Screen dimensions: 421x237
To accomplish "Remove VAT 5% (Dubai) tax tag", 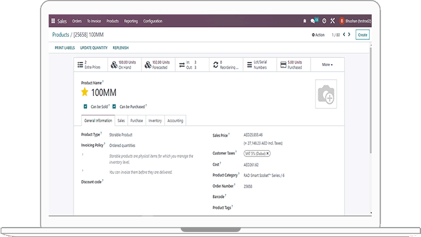I will (268, 153).
